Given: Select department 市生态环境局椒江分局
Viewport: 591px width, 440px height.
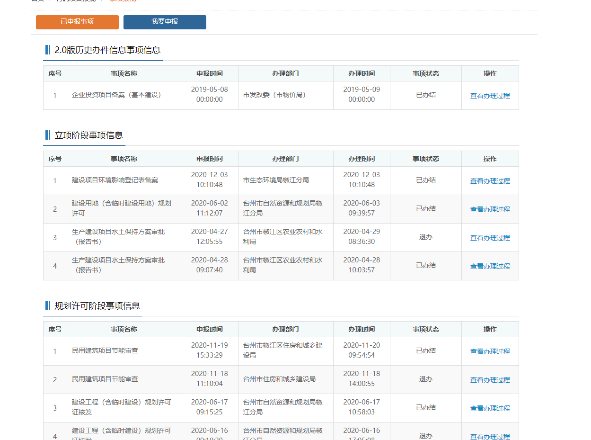Looking at the screenshot, I should click(276, 180).
